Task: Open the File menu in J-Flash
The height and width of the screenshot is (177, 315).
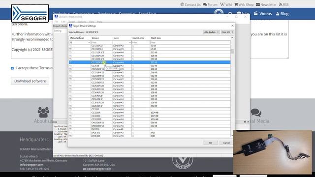Action: click(56, 22)
